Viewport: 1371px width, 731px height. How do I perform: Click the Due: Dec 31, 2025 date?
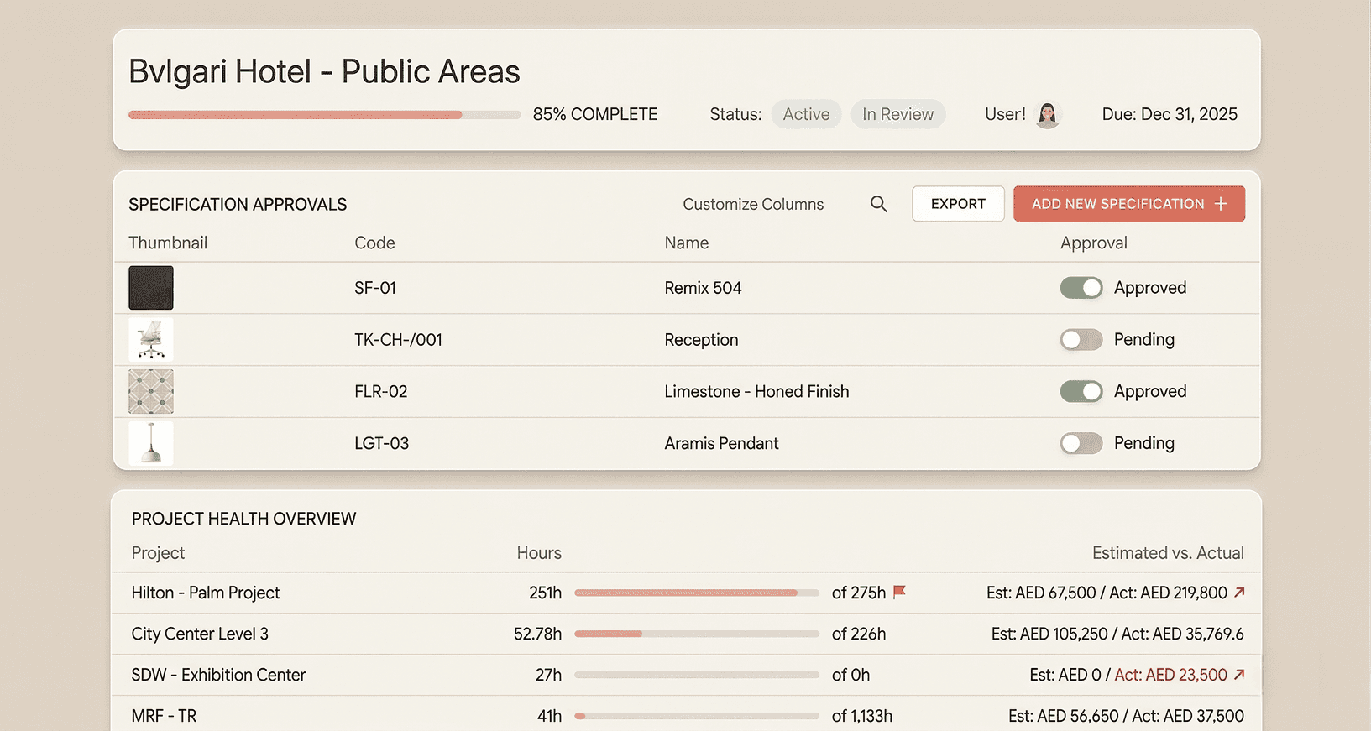point(1170,114)
